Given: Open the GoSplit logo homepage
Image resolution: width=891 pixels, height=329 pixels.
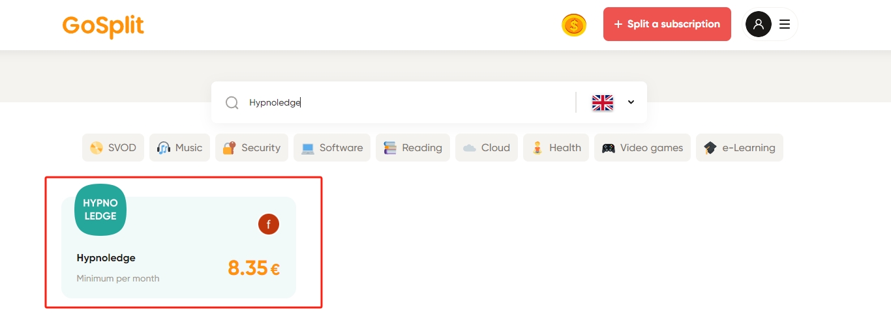Looking at the screenshot, I should pos(103,25).
